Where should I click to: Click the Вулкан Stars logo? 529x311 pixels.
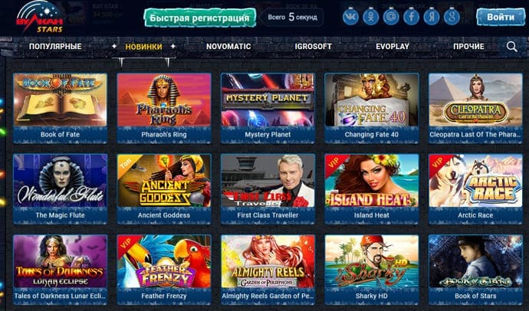pos(39,17)
